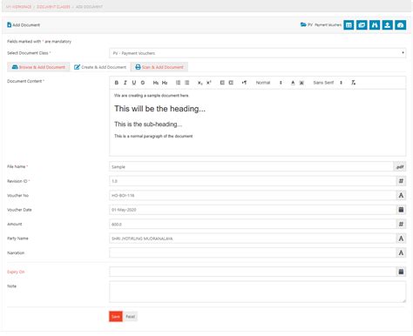413x336 pixels.
Task: Click the binoculars search icon in header
Action: pos(375,25)
